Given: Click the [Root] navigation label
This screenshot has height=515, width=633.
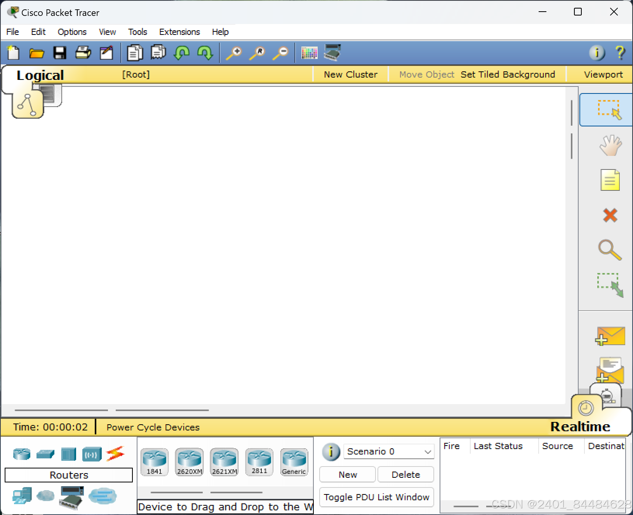Looking at the screenshot, I should pyautogui.click(x=136, y=74).
